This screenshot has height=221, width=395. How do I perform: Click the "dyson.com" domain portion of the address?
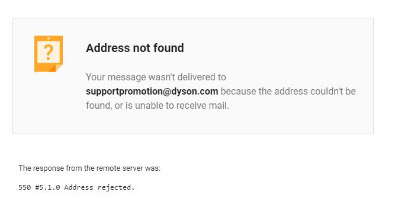coord(195,91)
